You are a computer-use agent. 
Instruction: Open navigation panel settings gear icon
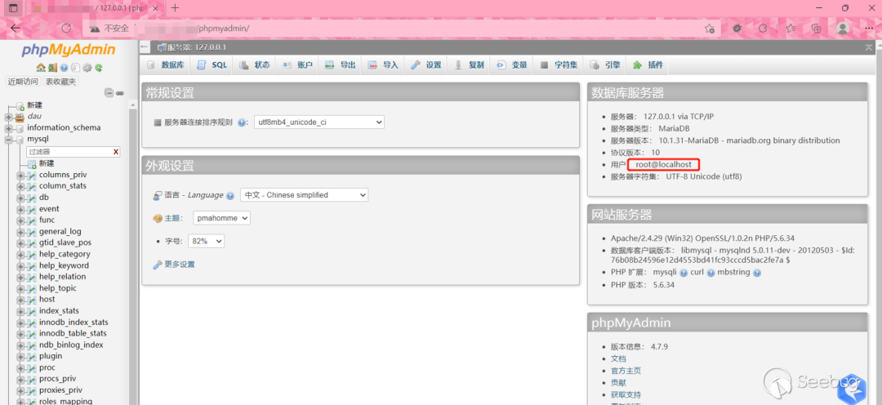pos(87,68)
